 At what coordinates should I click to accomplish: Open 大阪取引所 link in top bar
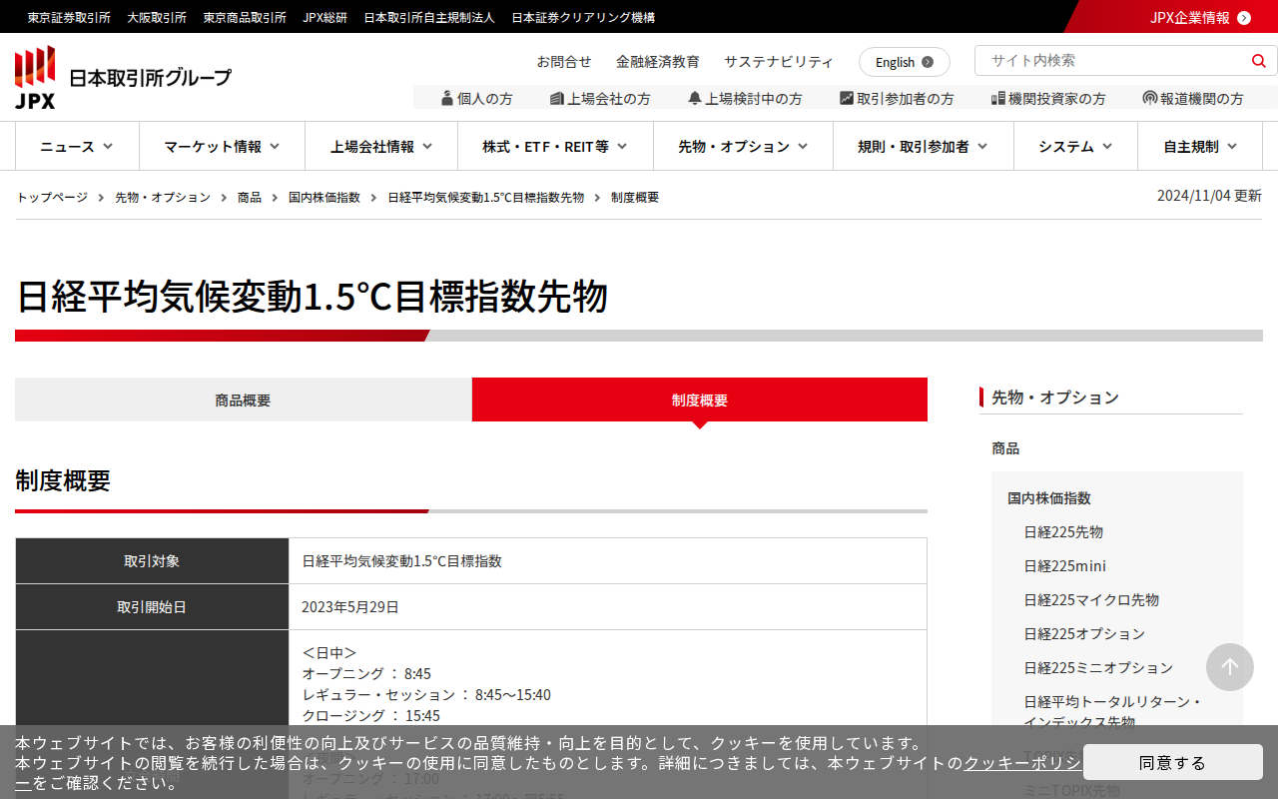157,17
